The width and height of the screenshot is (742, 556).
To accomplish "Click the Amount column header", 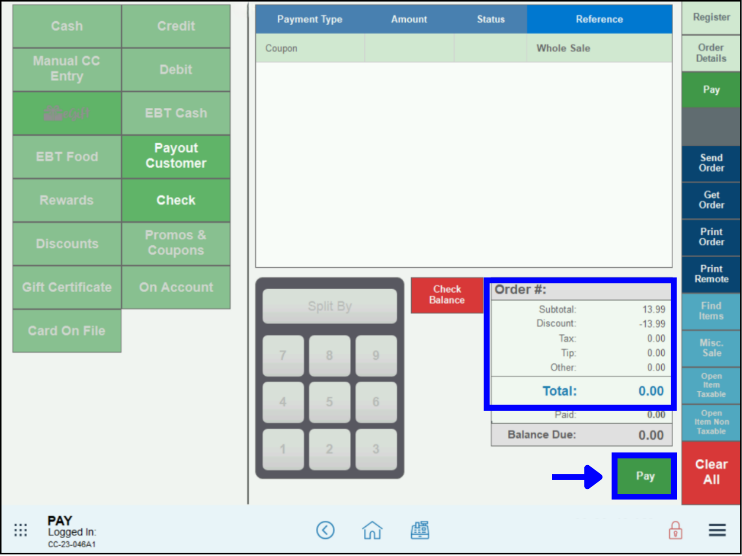I will coord(409,19).
